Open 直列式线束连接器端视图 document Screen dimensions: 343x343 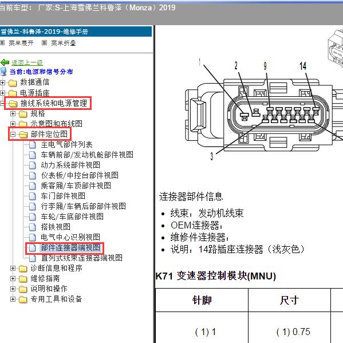(x=81, y=258)
